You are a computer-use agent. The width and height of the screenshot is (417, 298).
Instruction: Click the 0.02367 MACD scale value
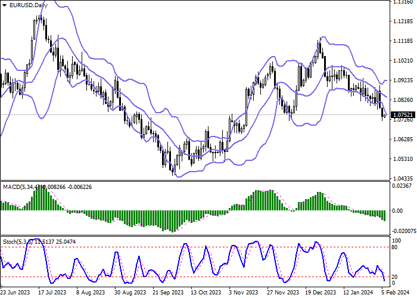coord(402,186)
